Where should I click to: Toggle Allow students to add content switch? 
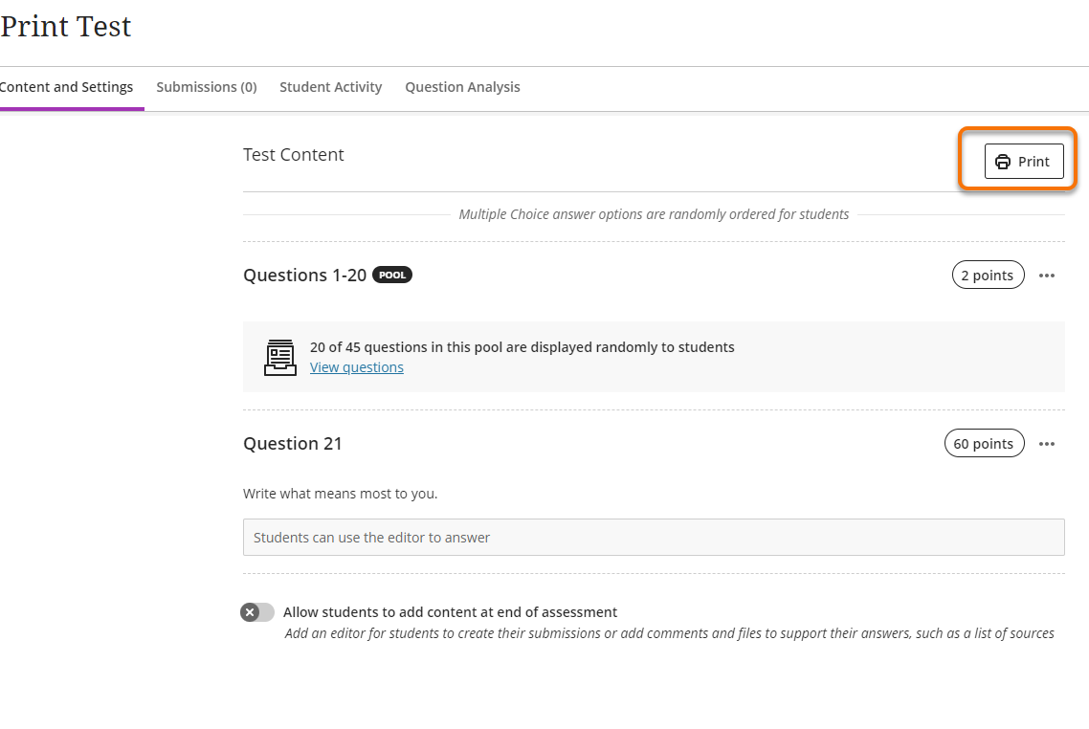257,612
